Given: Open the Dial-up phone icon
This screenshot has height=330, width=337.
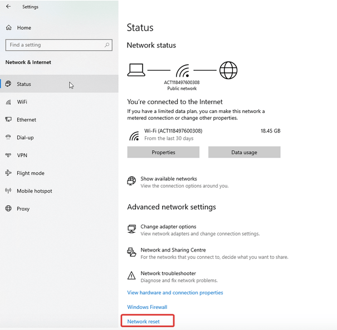Looking at the screenshot, I should pos(8,137).
